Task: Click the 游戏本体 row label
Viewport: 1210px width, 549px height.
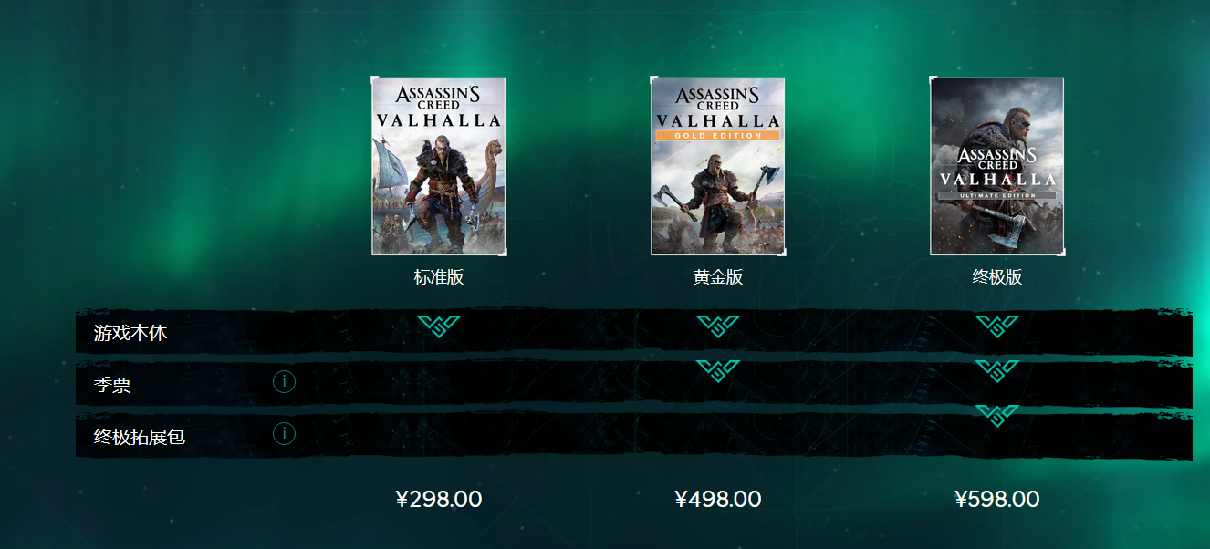Action: [130, 334]
